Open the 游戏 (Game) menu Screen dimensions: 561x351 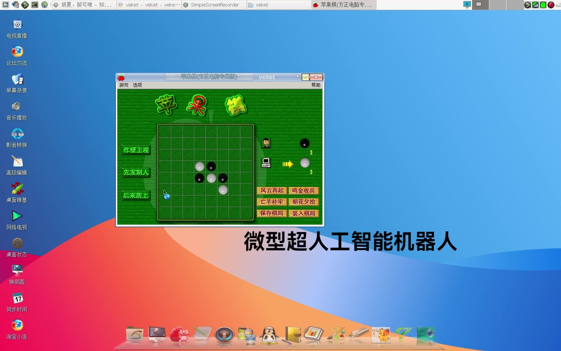point(124,85)
